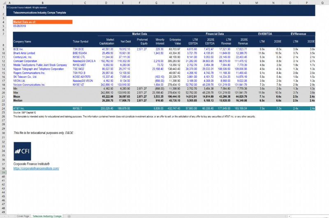Viewport: 329px width, 218px height.
Task: Click BCE market cap value 40,591.00
Action: [x=108, y=49]
